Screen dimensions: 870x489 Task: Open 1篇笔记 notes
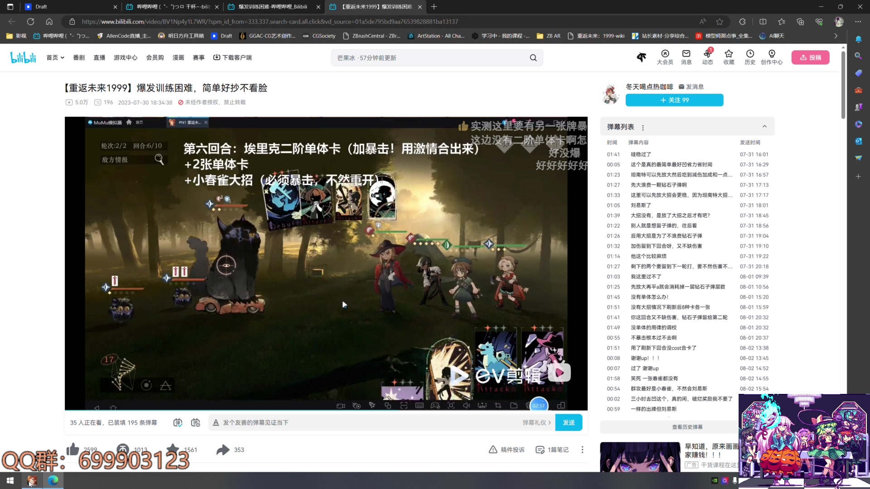click(x=552, y=450)
